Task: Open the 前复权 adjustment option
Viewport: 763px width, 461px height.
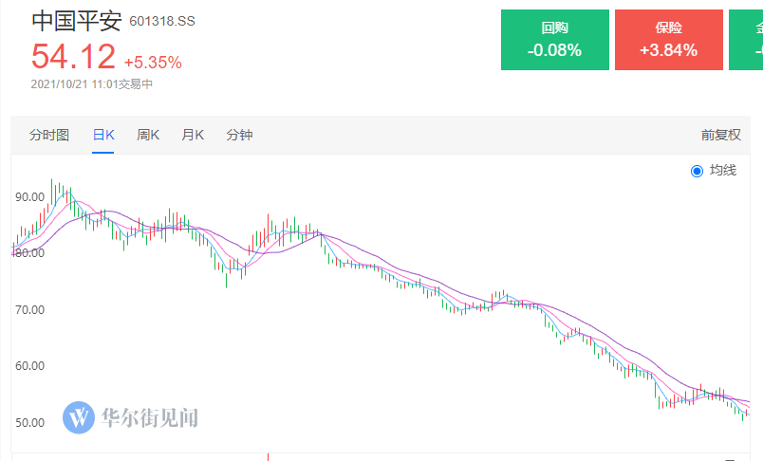Action: click(x=720, y=135)
